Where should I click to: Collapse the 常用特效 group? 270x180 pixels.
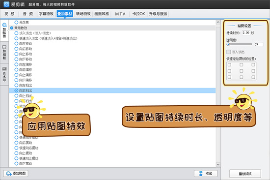click(12, 28)
